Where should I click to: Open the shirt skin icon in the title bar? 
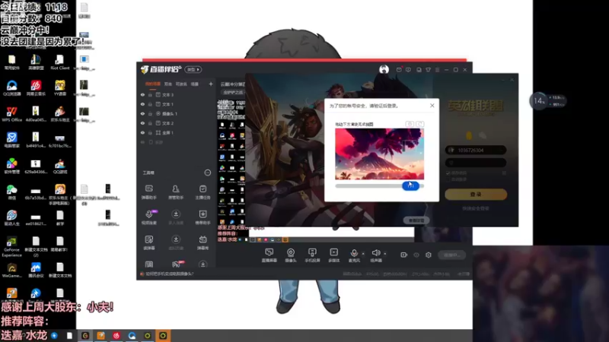pyautogui.click(x=428, y=70)
